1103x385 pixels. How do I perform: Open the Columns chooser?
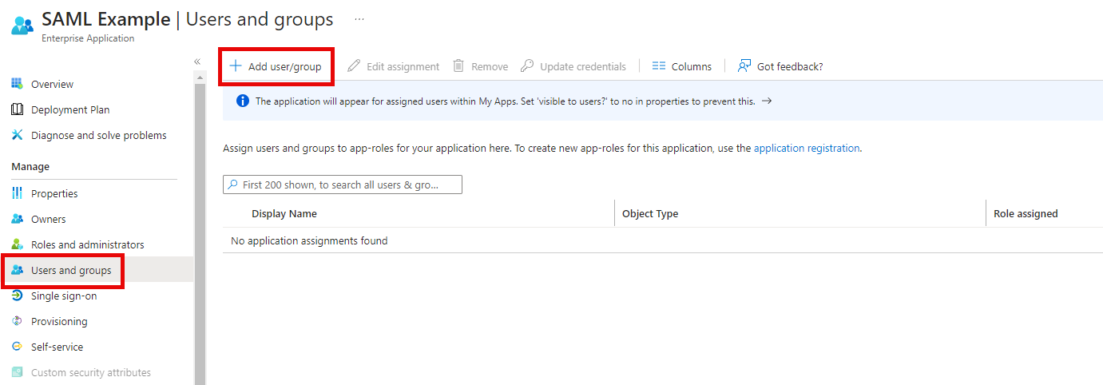click(681, 66)
